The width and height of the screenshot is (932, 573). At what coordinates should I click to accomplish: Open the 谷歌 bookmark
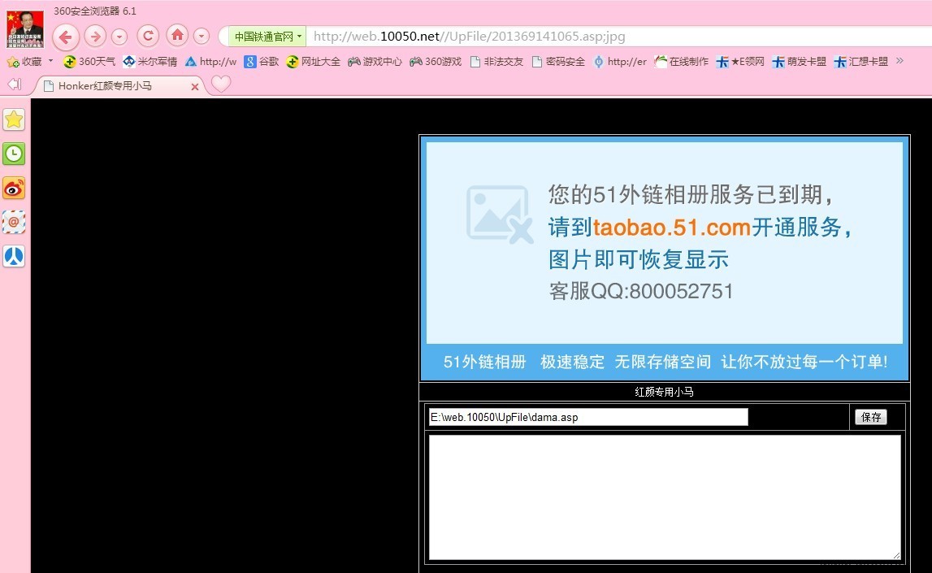click(x=262, y=61)
